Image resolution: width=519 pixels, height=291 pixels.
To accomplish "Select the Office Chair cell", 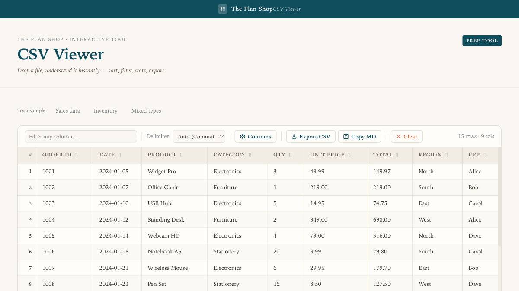I will 174,188.
